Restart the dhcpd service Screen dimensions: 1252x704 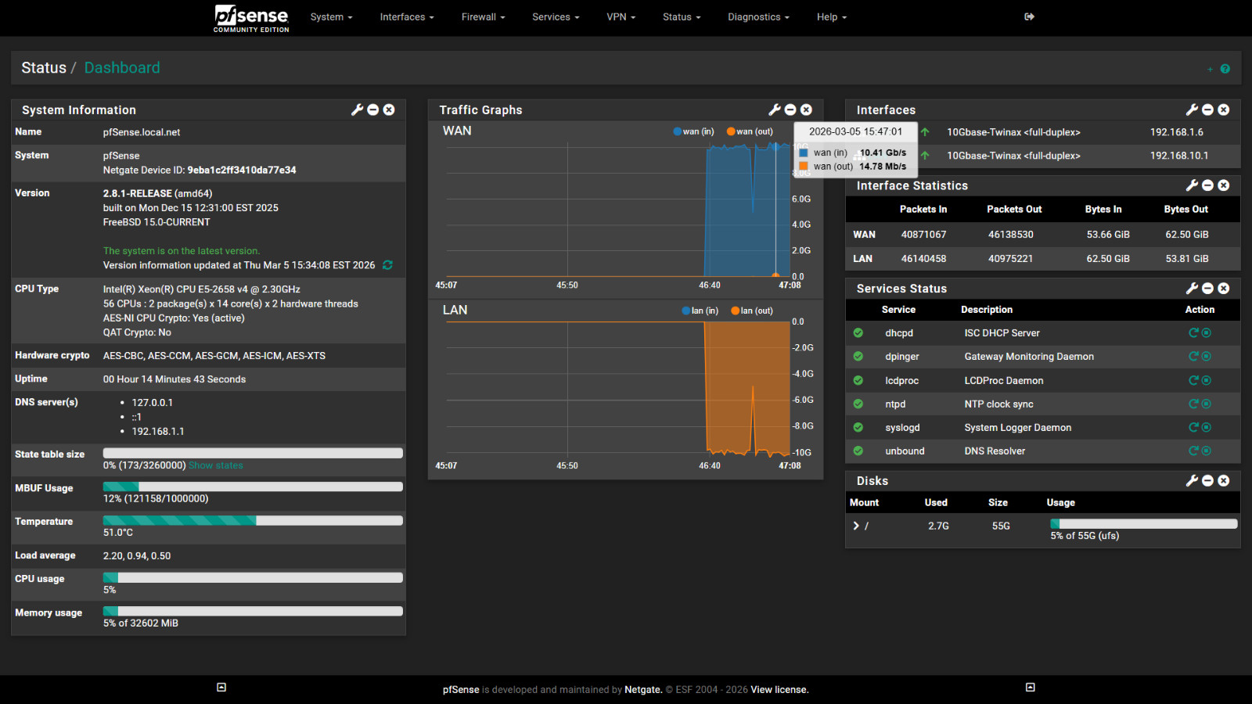coord(1193,333)
